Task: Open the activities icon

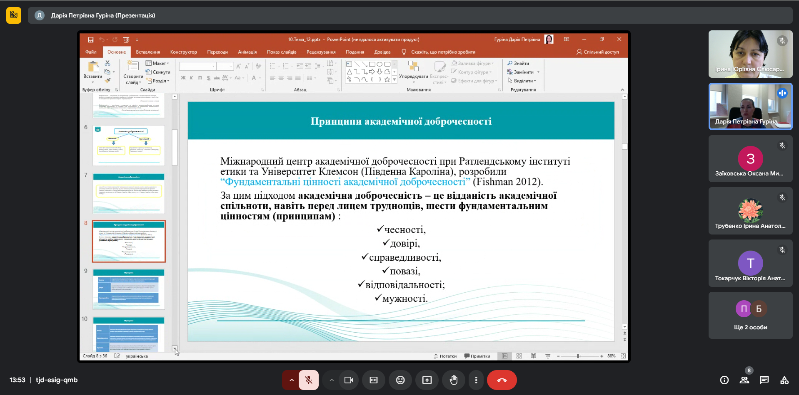Action: pos(784,380)
